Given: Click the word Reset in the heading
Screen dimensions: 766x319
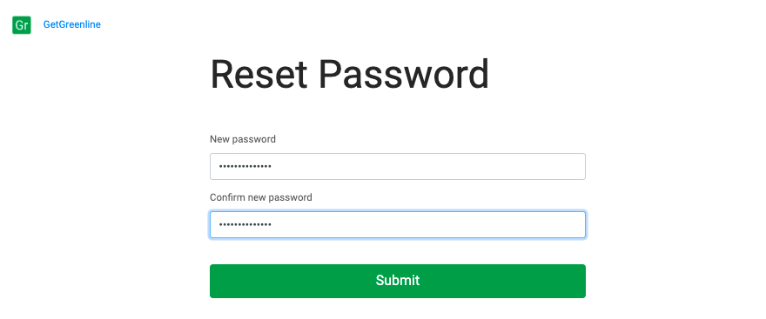Looking at the screenshot, I should [x=259, y=74].
